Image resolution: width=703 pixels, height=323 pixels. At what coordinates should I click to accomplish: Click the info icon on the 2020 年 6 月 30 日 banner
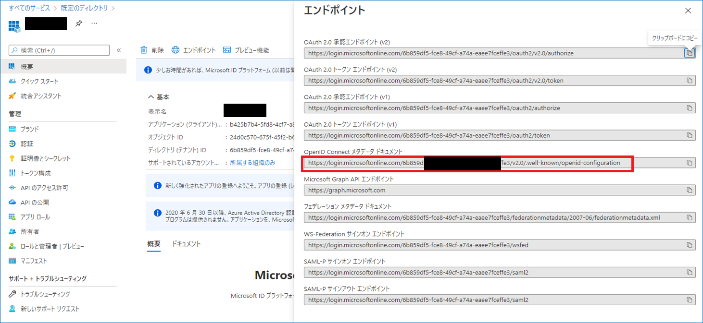click(x=157, y=213)
